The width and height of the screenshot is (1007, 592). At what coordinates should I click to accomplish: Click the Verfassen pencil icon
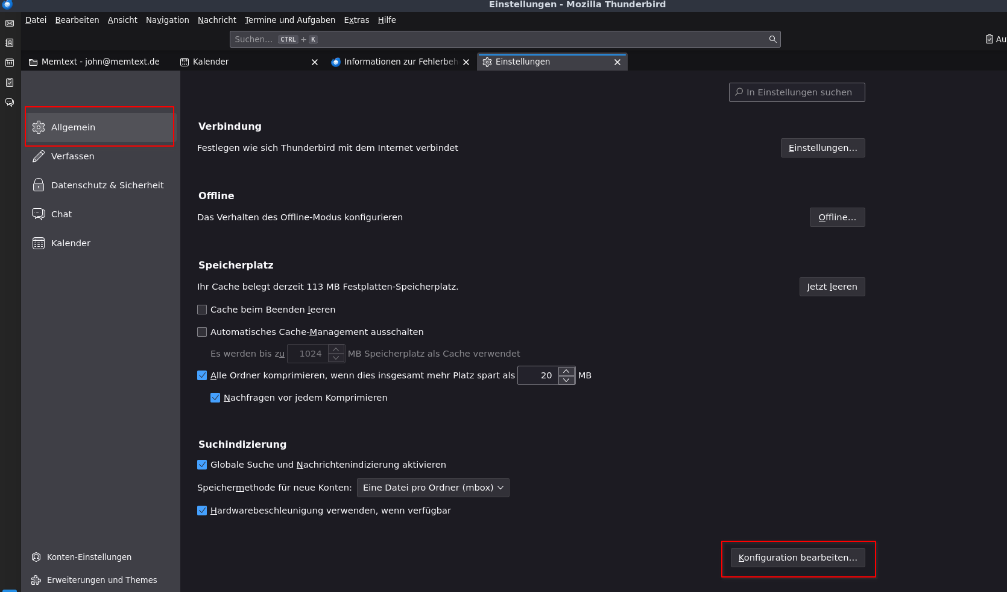pyautogui.click(x=39, y=156)
